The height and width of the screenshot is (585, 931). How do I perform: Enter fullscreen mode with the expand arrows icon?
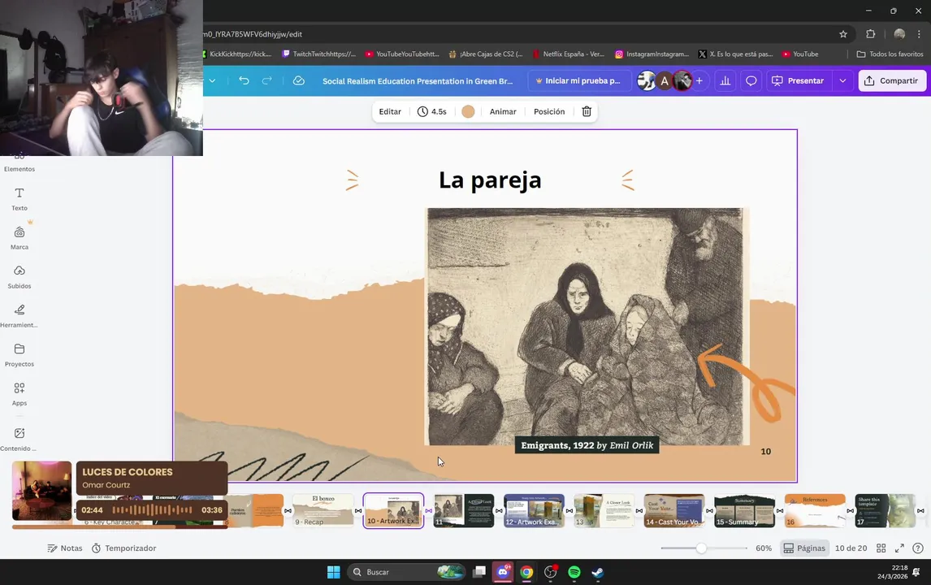click(899, 548)
